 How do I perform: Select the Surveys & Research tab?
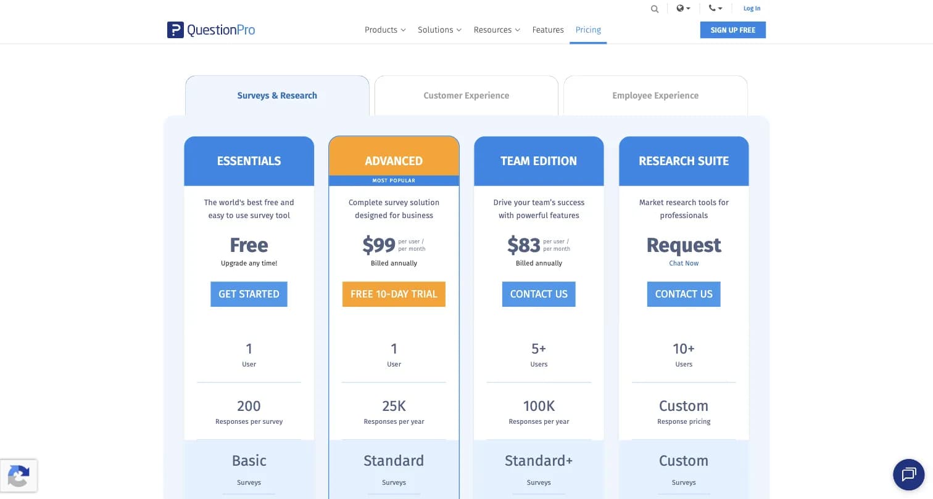click(277, 95)
